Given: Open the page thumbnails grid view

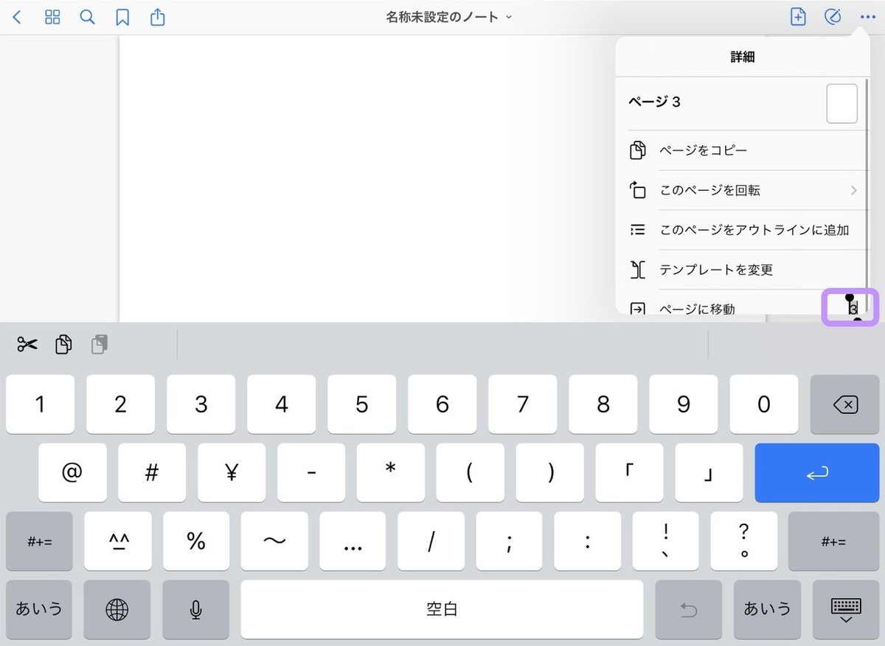Looking at the screenshot, I should tap(52, 17).
